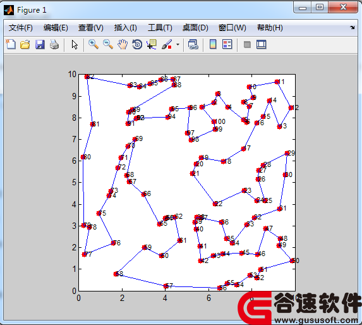
Task: Click data point labeled 29
Action: coord(287,153)
